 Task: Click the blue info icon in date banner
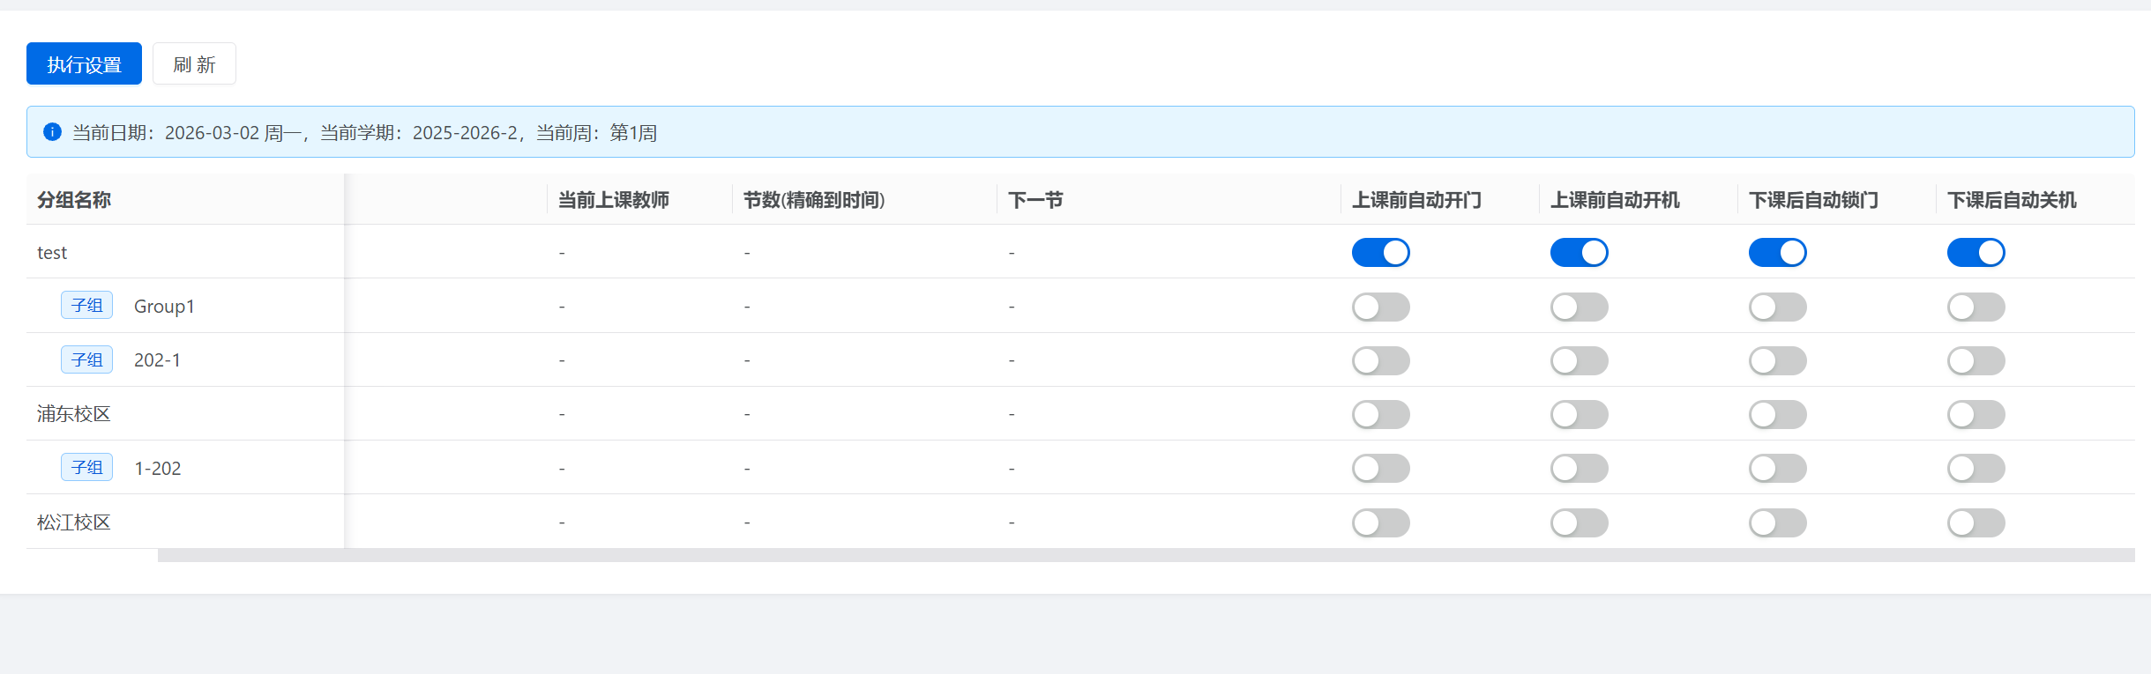click(x=52, y=132)
